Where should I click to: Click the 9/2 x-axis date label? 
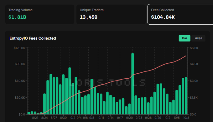click(x=73, y=118)
